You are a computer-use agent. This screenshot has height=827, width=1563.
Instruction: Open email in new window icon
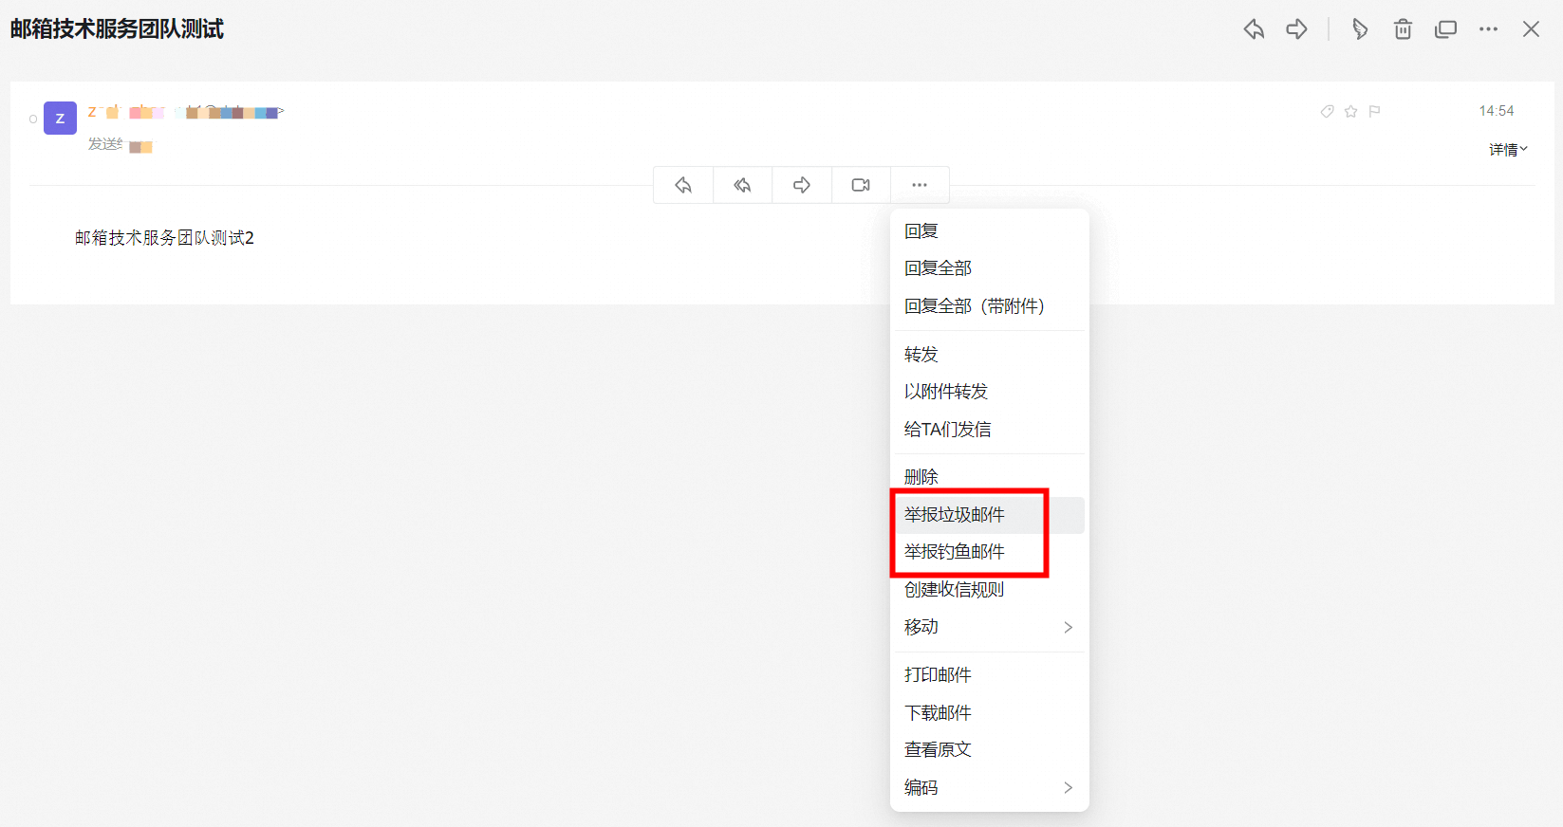[x=1445, y=29]
